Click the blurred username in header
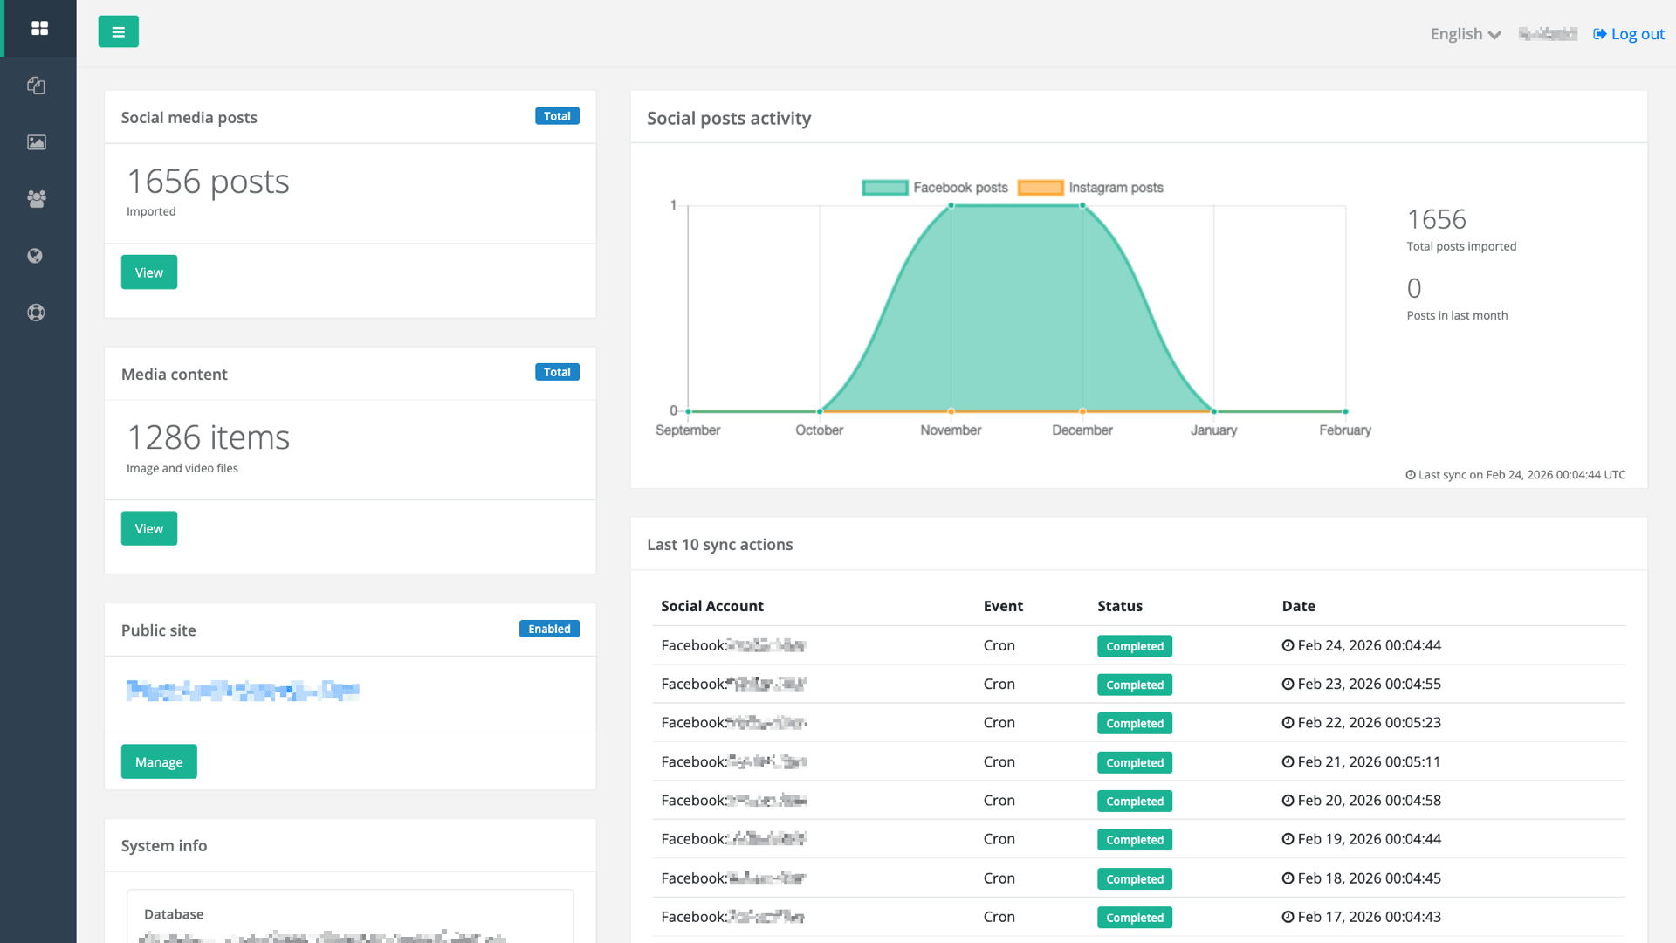 1548,34
